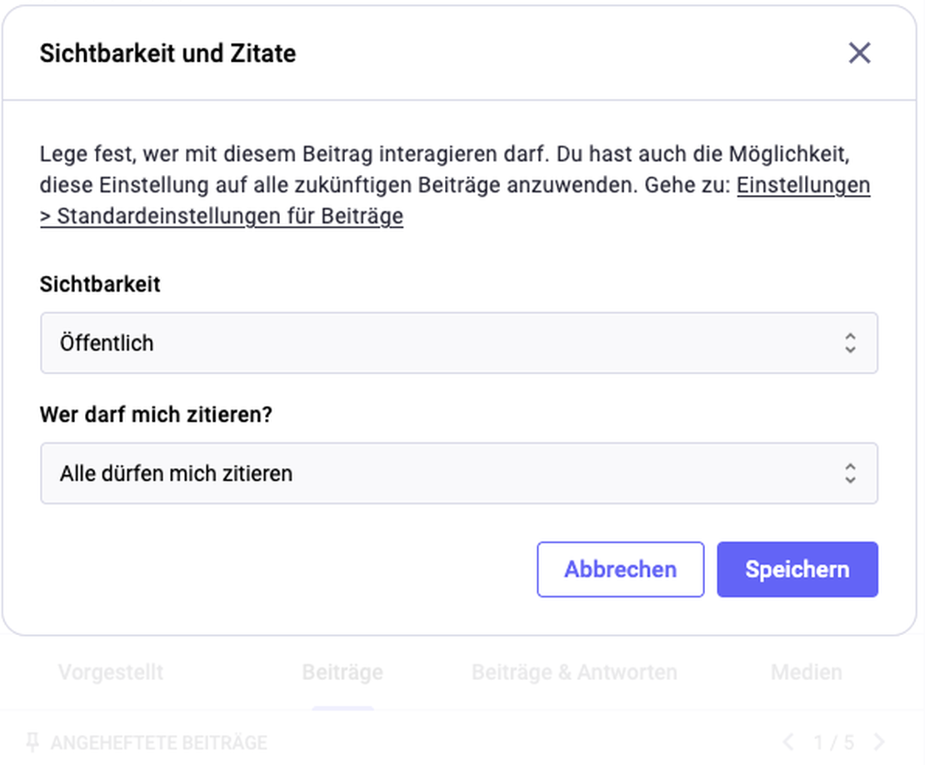Click the ANGEHEFTETE BEITRÄGE heading
925x765 pixels.
point(158,742)
